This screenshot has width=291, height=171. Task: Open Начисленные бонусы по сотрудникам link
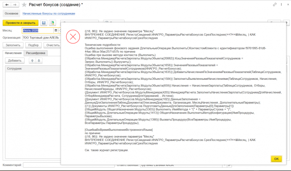(x=49, y=13)
